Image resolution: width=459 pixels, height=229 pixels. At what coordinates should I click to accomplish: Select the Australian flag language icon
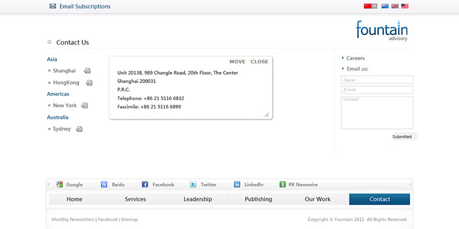point(385,6)
